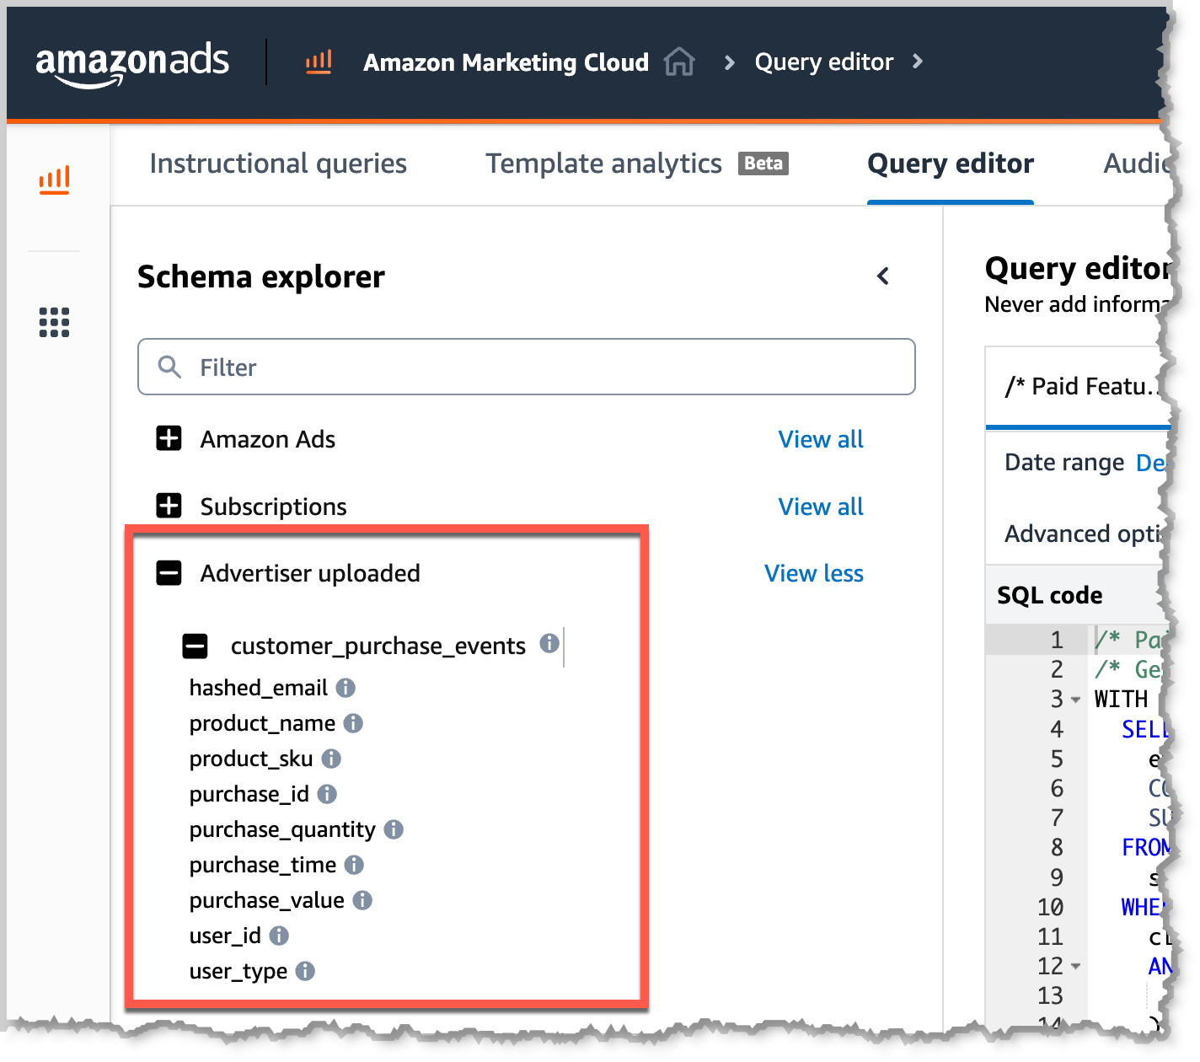Image resolution: width=1200 pixels, height=1062 pixels.
Task: Expand the Subscriptions schema section
Action: (169, 506)
